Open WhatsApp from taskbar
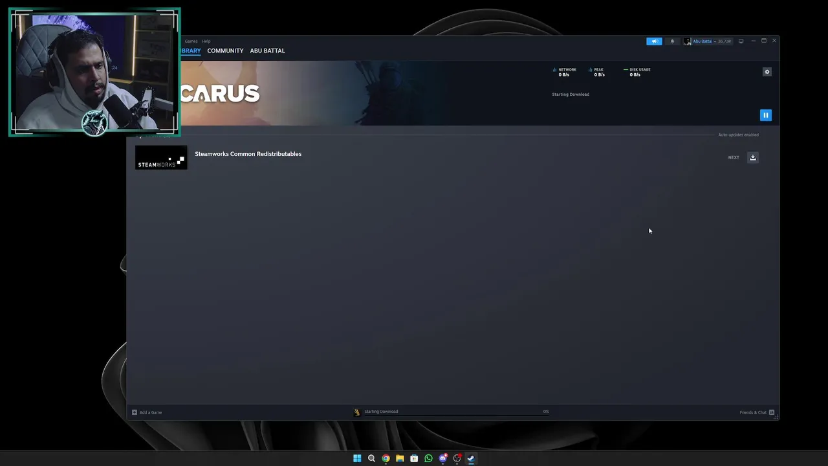The height and width of the screenshot is (466, 828). pos(428,458)
